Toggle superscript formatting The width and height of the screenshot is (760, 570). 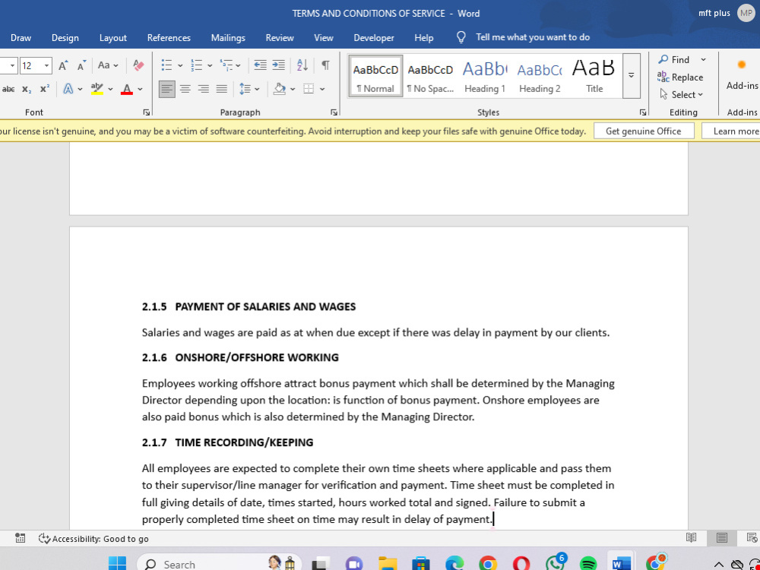pos(45,89)
